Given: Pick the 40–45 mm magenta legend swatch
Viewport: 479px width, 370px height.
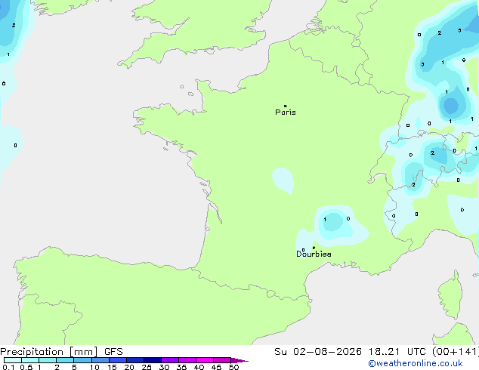Looking at the screenshot, I should [x=205, y=360].
